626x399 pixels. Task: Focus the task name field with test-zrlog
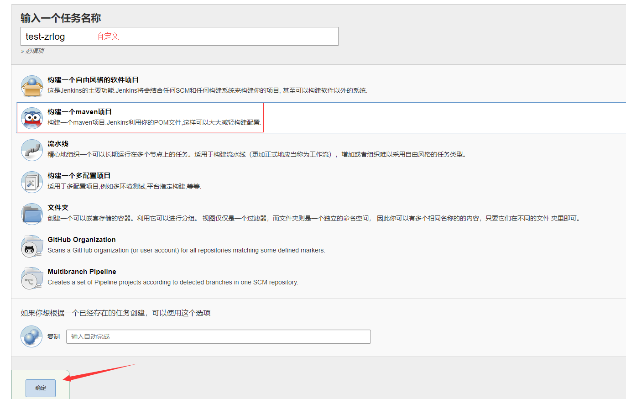pyautogui.click(x=179, y=37)
